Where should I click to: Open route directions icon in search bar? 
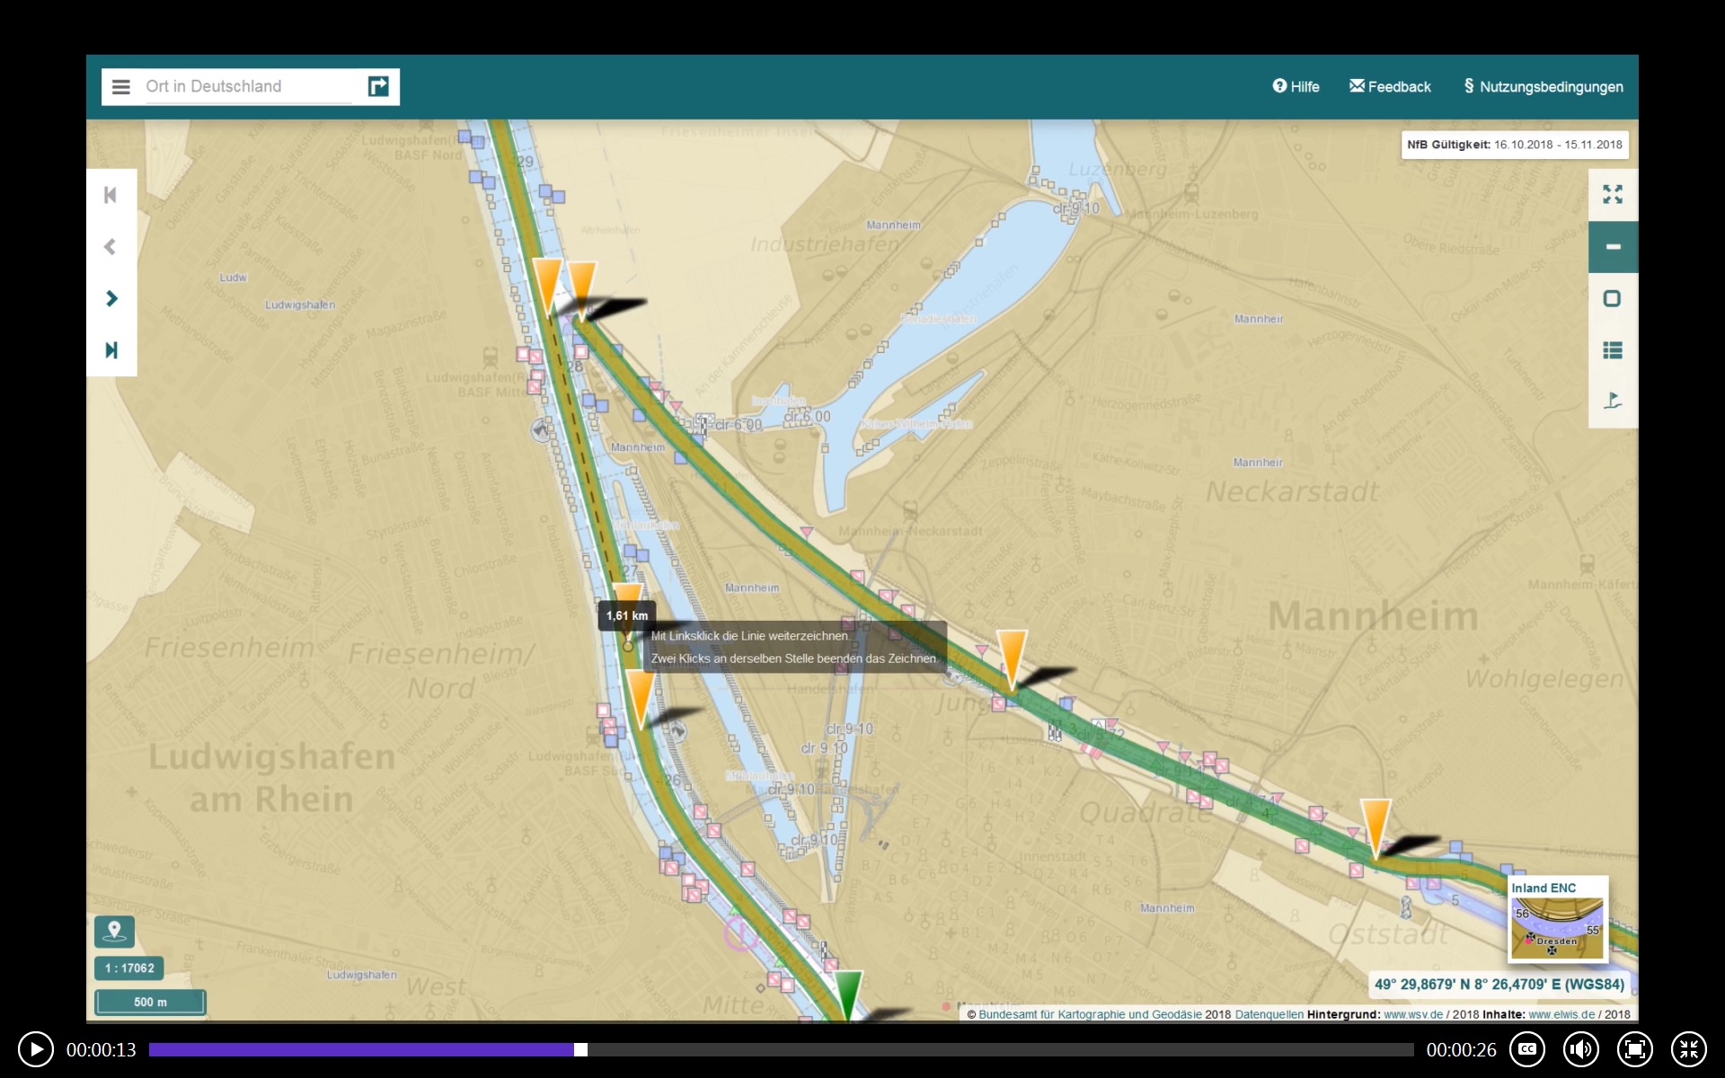pos(378,86)
